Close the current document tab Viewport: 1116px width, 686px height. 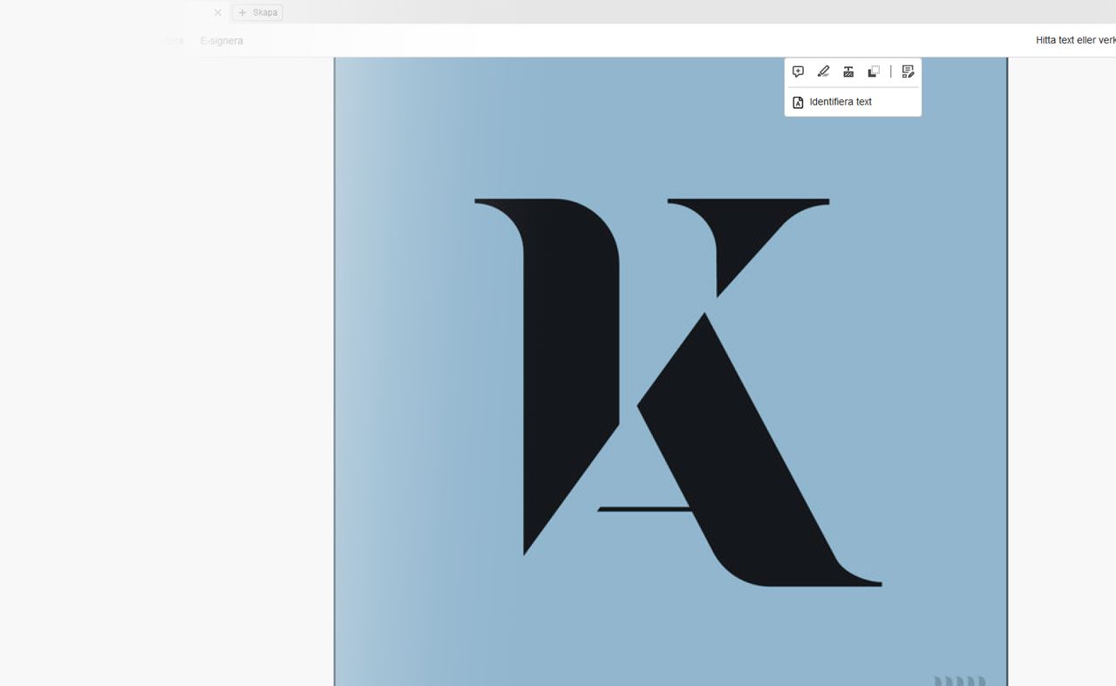click(218, 12)
